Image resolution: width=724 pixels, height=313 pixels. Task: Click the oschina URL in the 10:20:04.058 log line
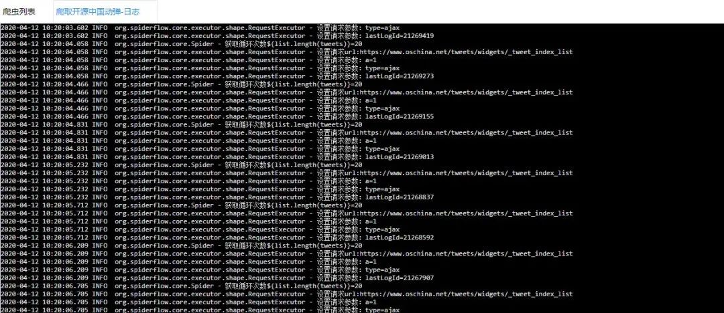coord(467,52)
